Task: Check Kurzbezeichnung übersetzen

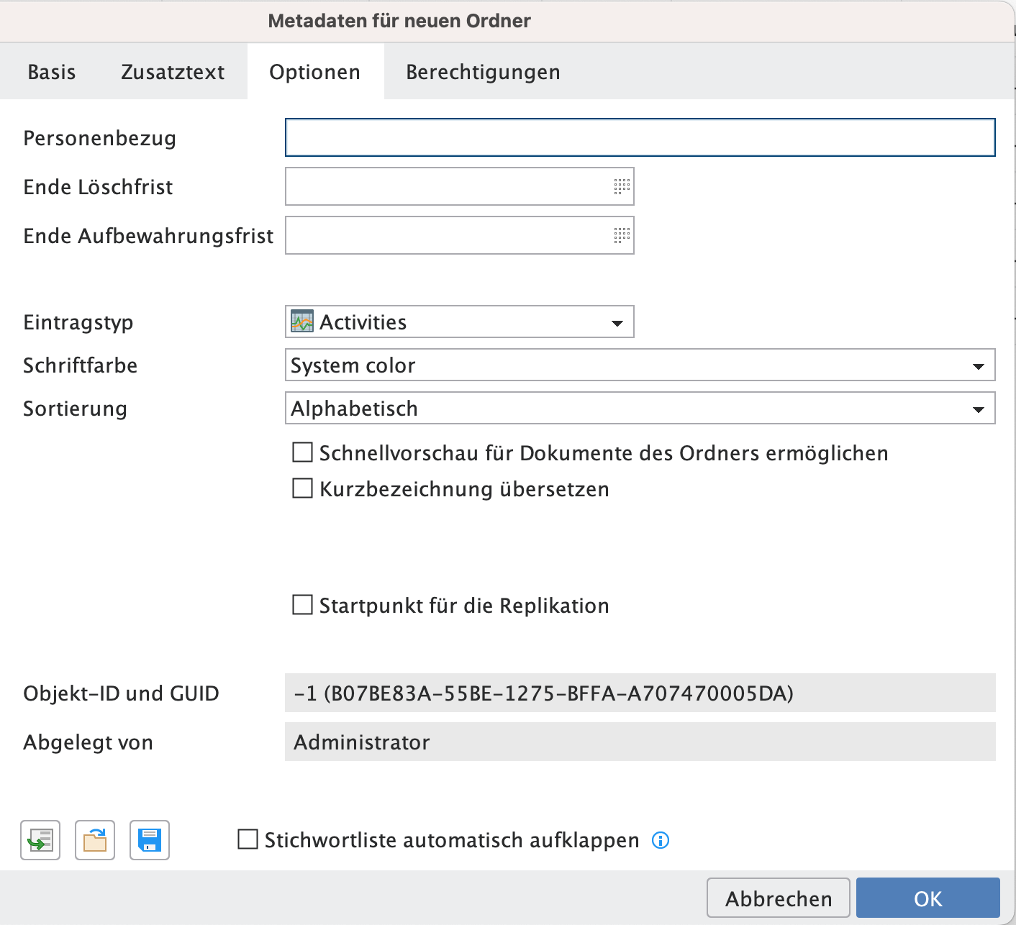Action: point(302,488)
